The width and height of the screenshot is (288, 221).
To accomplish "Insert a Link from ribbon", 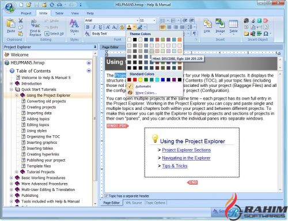I will pos(207,26).
